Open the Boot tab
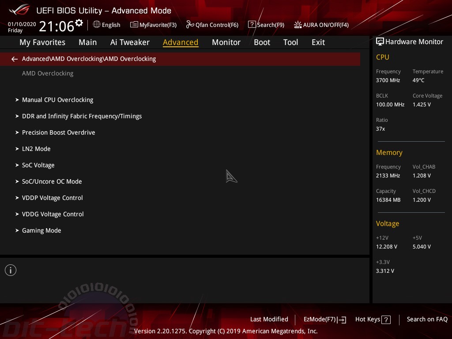 (x=262, y=42)
